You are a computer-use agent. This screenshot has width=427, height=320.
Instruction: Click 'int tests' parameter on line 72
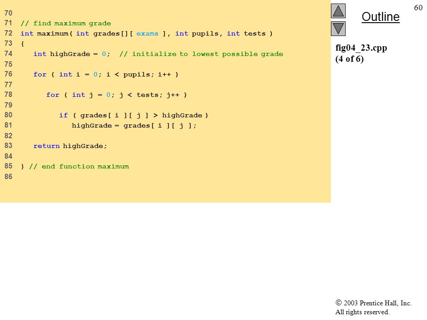(246, 33)
